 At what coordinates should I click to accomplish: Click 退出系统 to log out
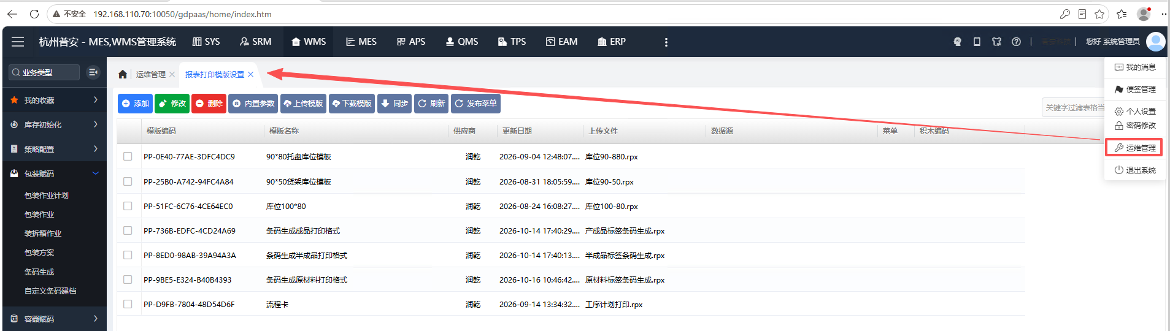point(1135,170)
